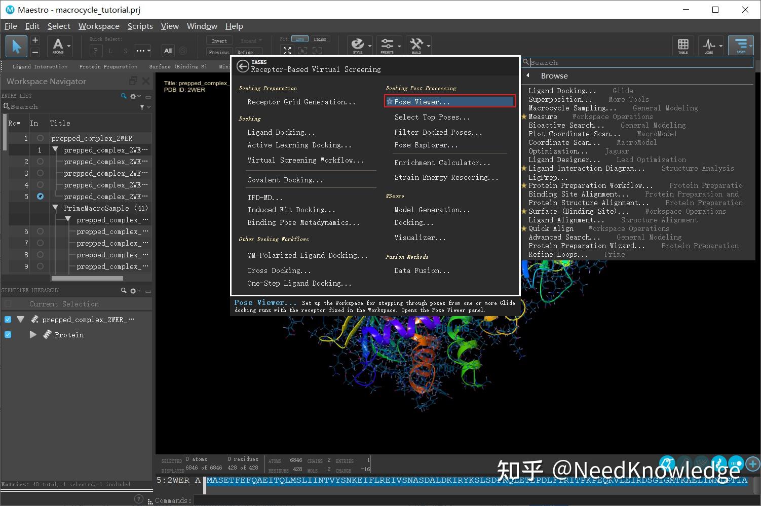761x506 pixels.
Task: Expand the Protein node in hierarchy
Action: click(33, 335)
